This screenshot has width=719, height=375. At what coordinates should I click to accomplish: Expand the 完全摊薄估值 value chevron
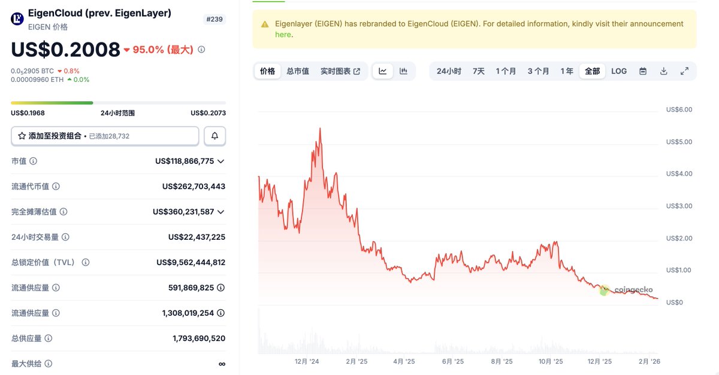[x=221, y=212]
